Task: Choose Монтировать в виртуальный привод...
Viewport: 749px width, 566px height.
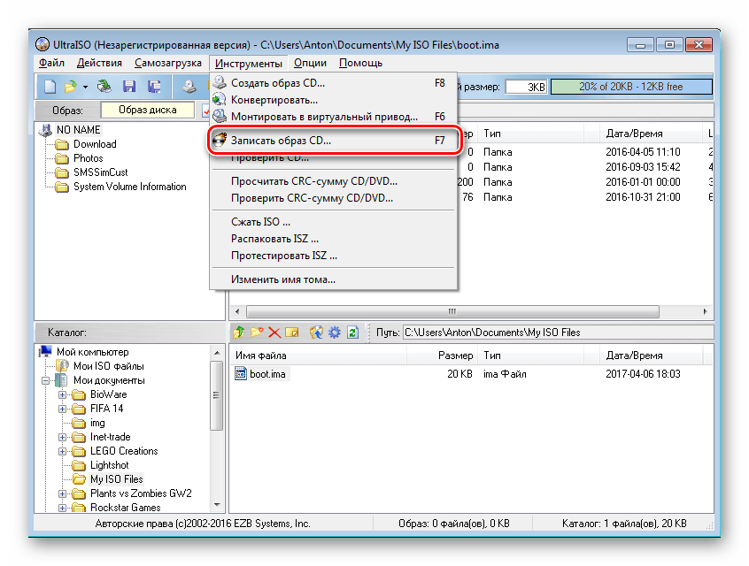Action: pos(334,117)
